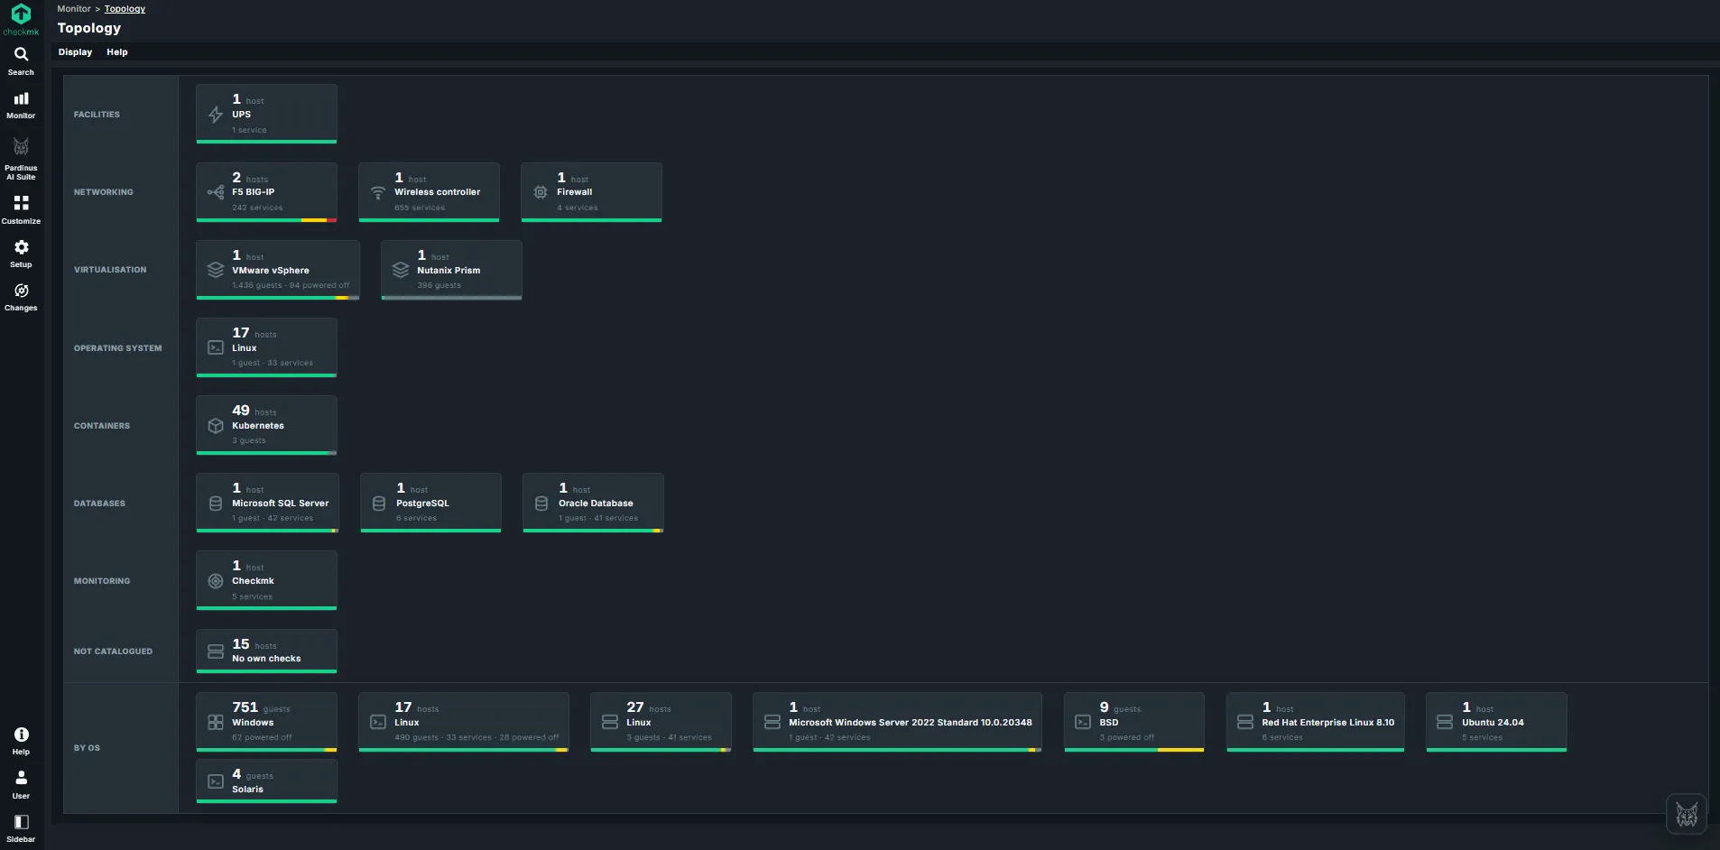Click the Kubernetes cube icon
Viewport: 1720px width, 850px height.
coord(216,426)
